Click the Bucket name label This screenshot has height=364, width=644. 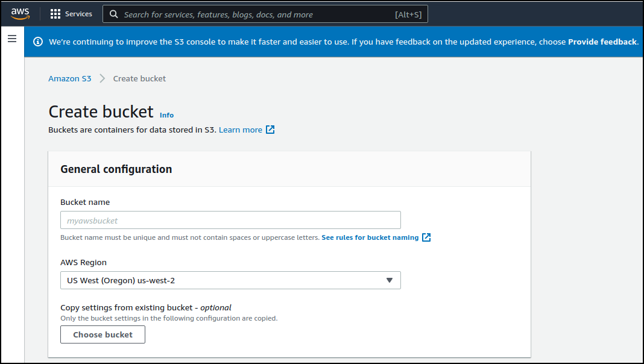click(85, 202)
